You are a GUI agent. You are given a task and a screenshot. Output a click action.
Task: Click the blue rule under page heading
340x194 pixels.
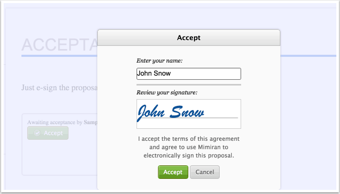[59, 56]
